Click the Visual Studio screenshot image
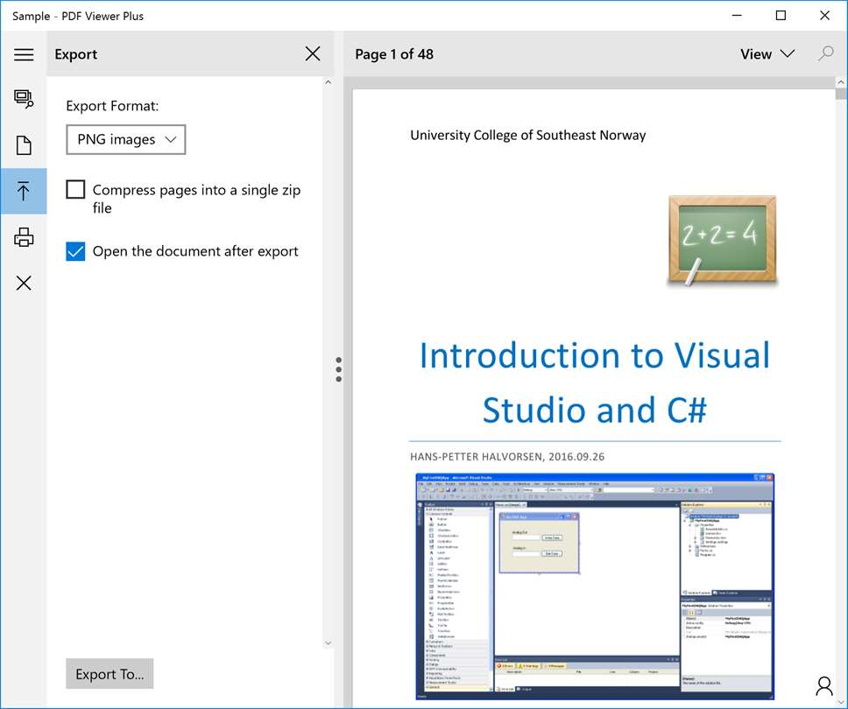Screen dimensions: 848x709 pos(595,586)
